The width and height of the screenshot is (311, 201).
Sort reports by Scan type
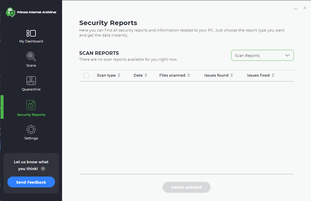[108, 75]
